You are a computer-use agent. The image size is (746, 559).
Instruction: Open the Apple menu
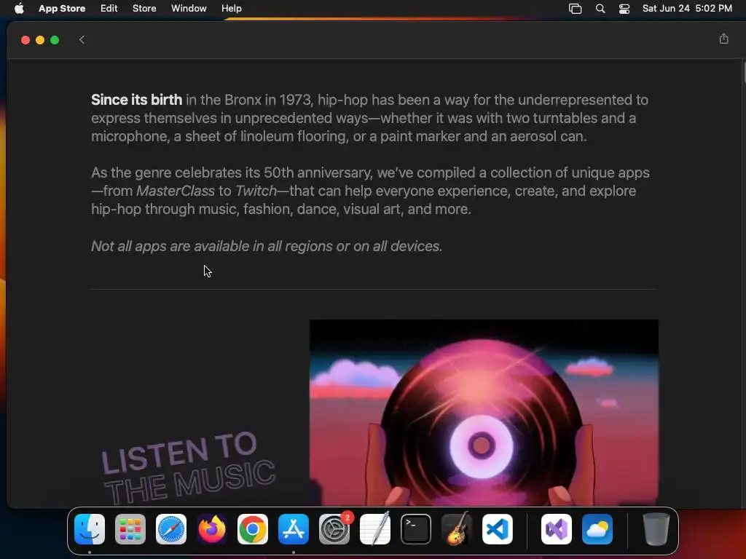[x=19, y=9]
